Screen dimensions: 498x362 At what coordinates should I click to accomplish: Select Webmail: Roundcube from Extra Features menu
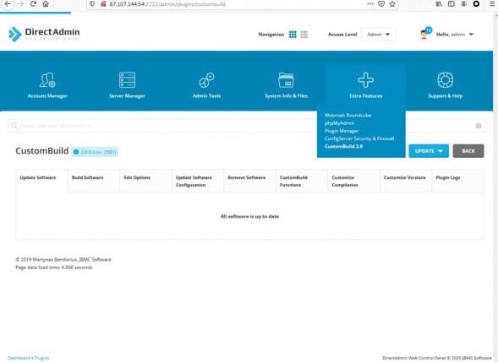coord(348,116)
